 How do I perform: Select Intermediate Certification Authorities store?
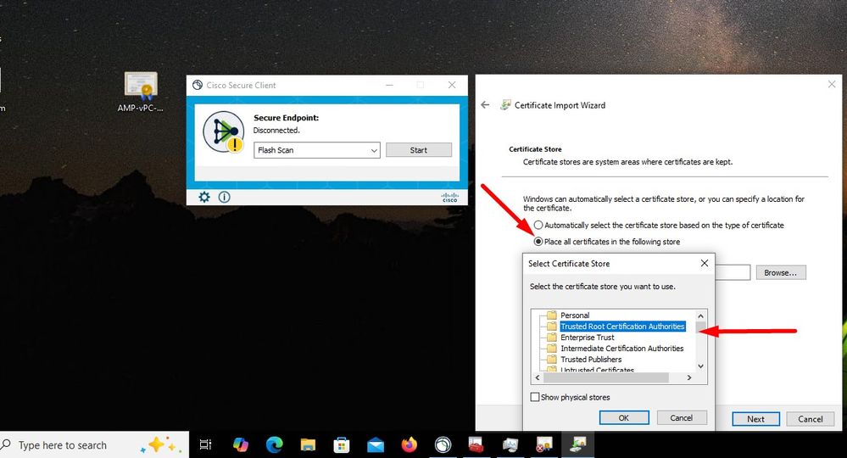[x=621, y=349]
